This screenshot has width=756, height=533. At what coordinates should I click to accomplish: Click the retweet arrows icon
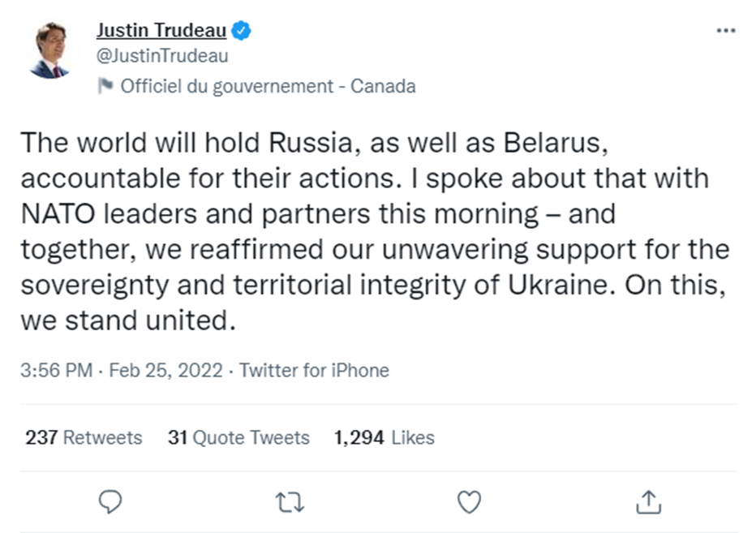290,503
